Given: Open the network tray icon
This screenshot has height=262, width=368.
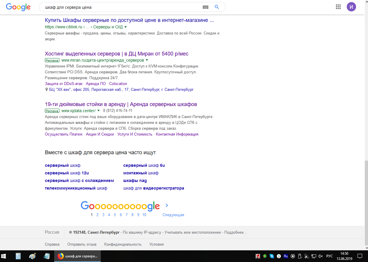Looking at the screenshot, I should pyautogui.click(x=314, y=256).
